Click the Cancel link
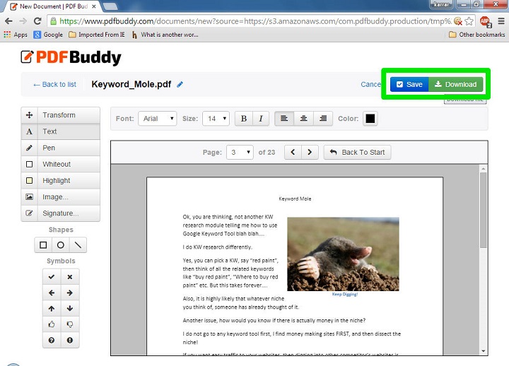Screen dimensions: 509x366 (x=370, y=84)
